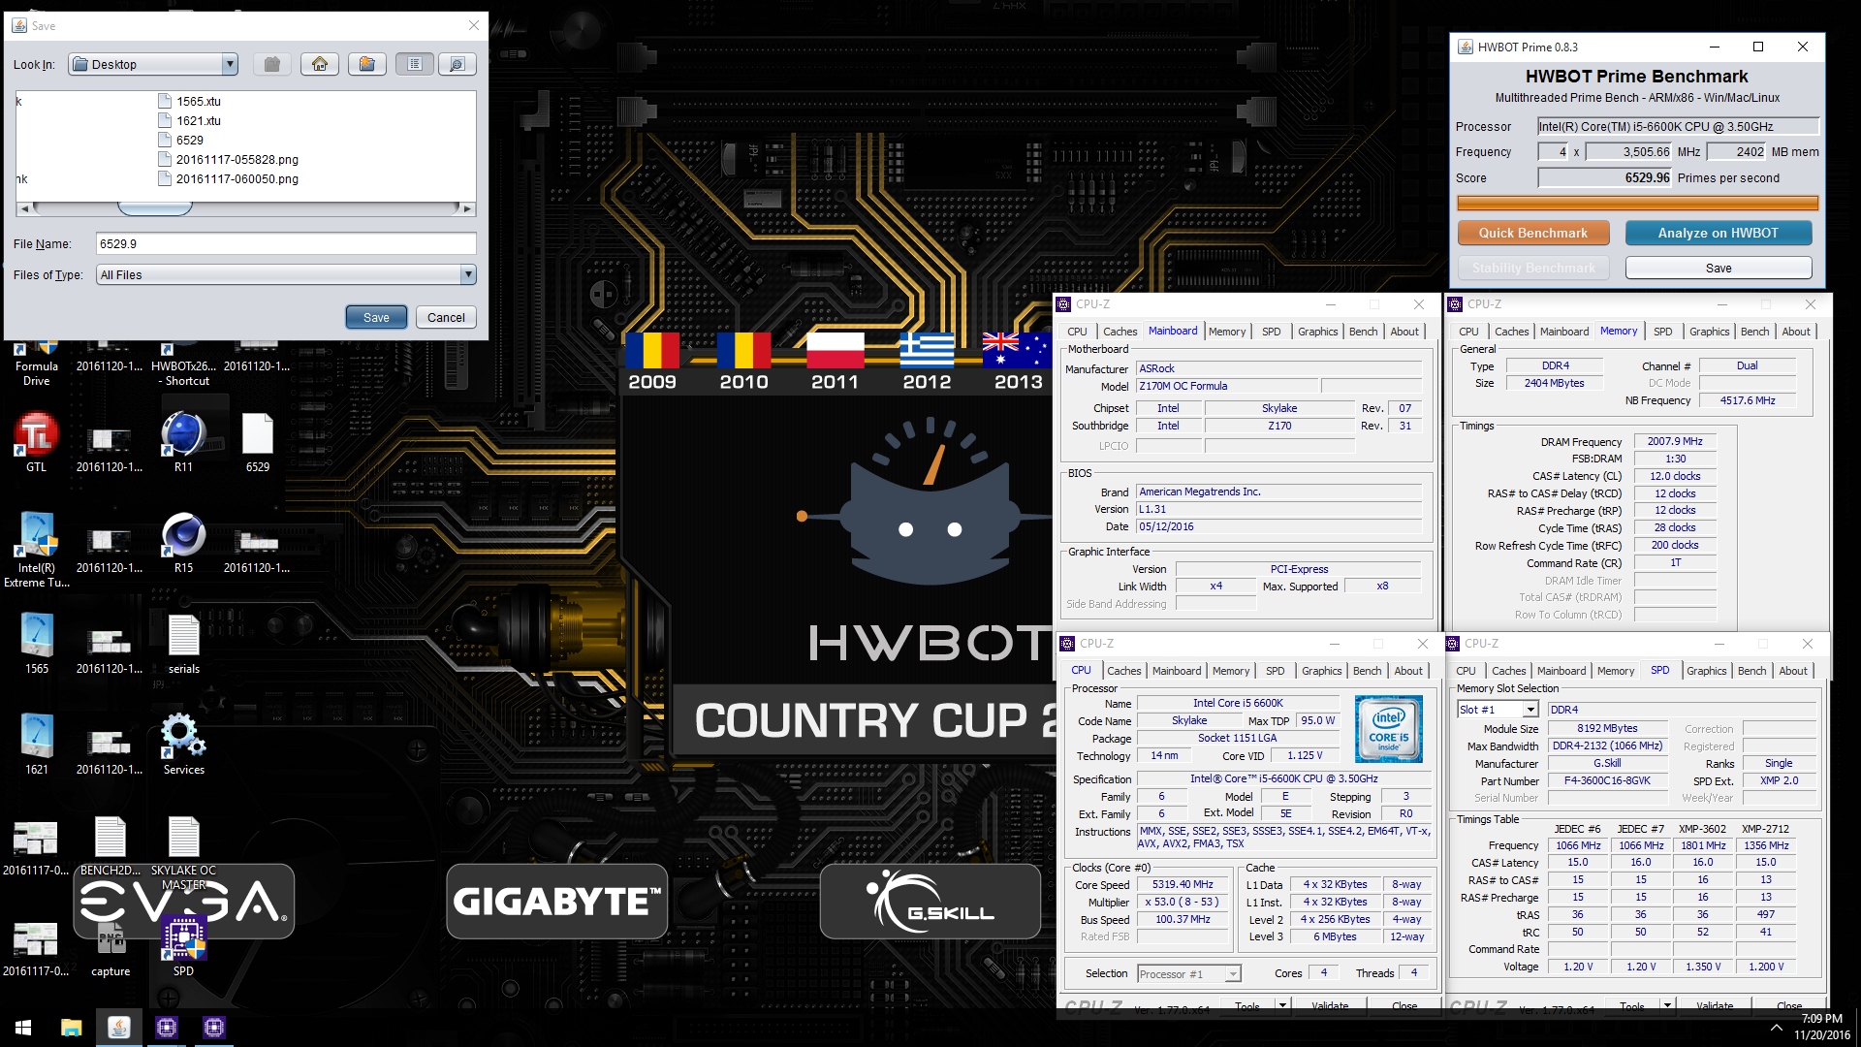This screenshot has height=1047, width=1861.
Task: Open HWBOTx26 Shortcut desktop icon
Action: coord(184,365)
